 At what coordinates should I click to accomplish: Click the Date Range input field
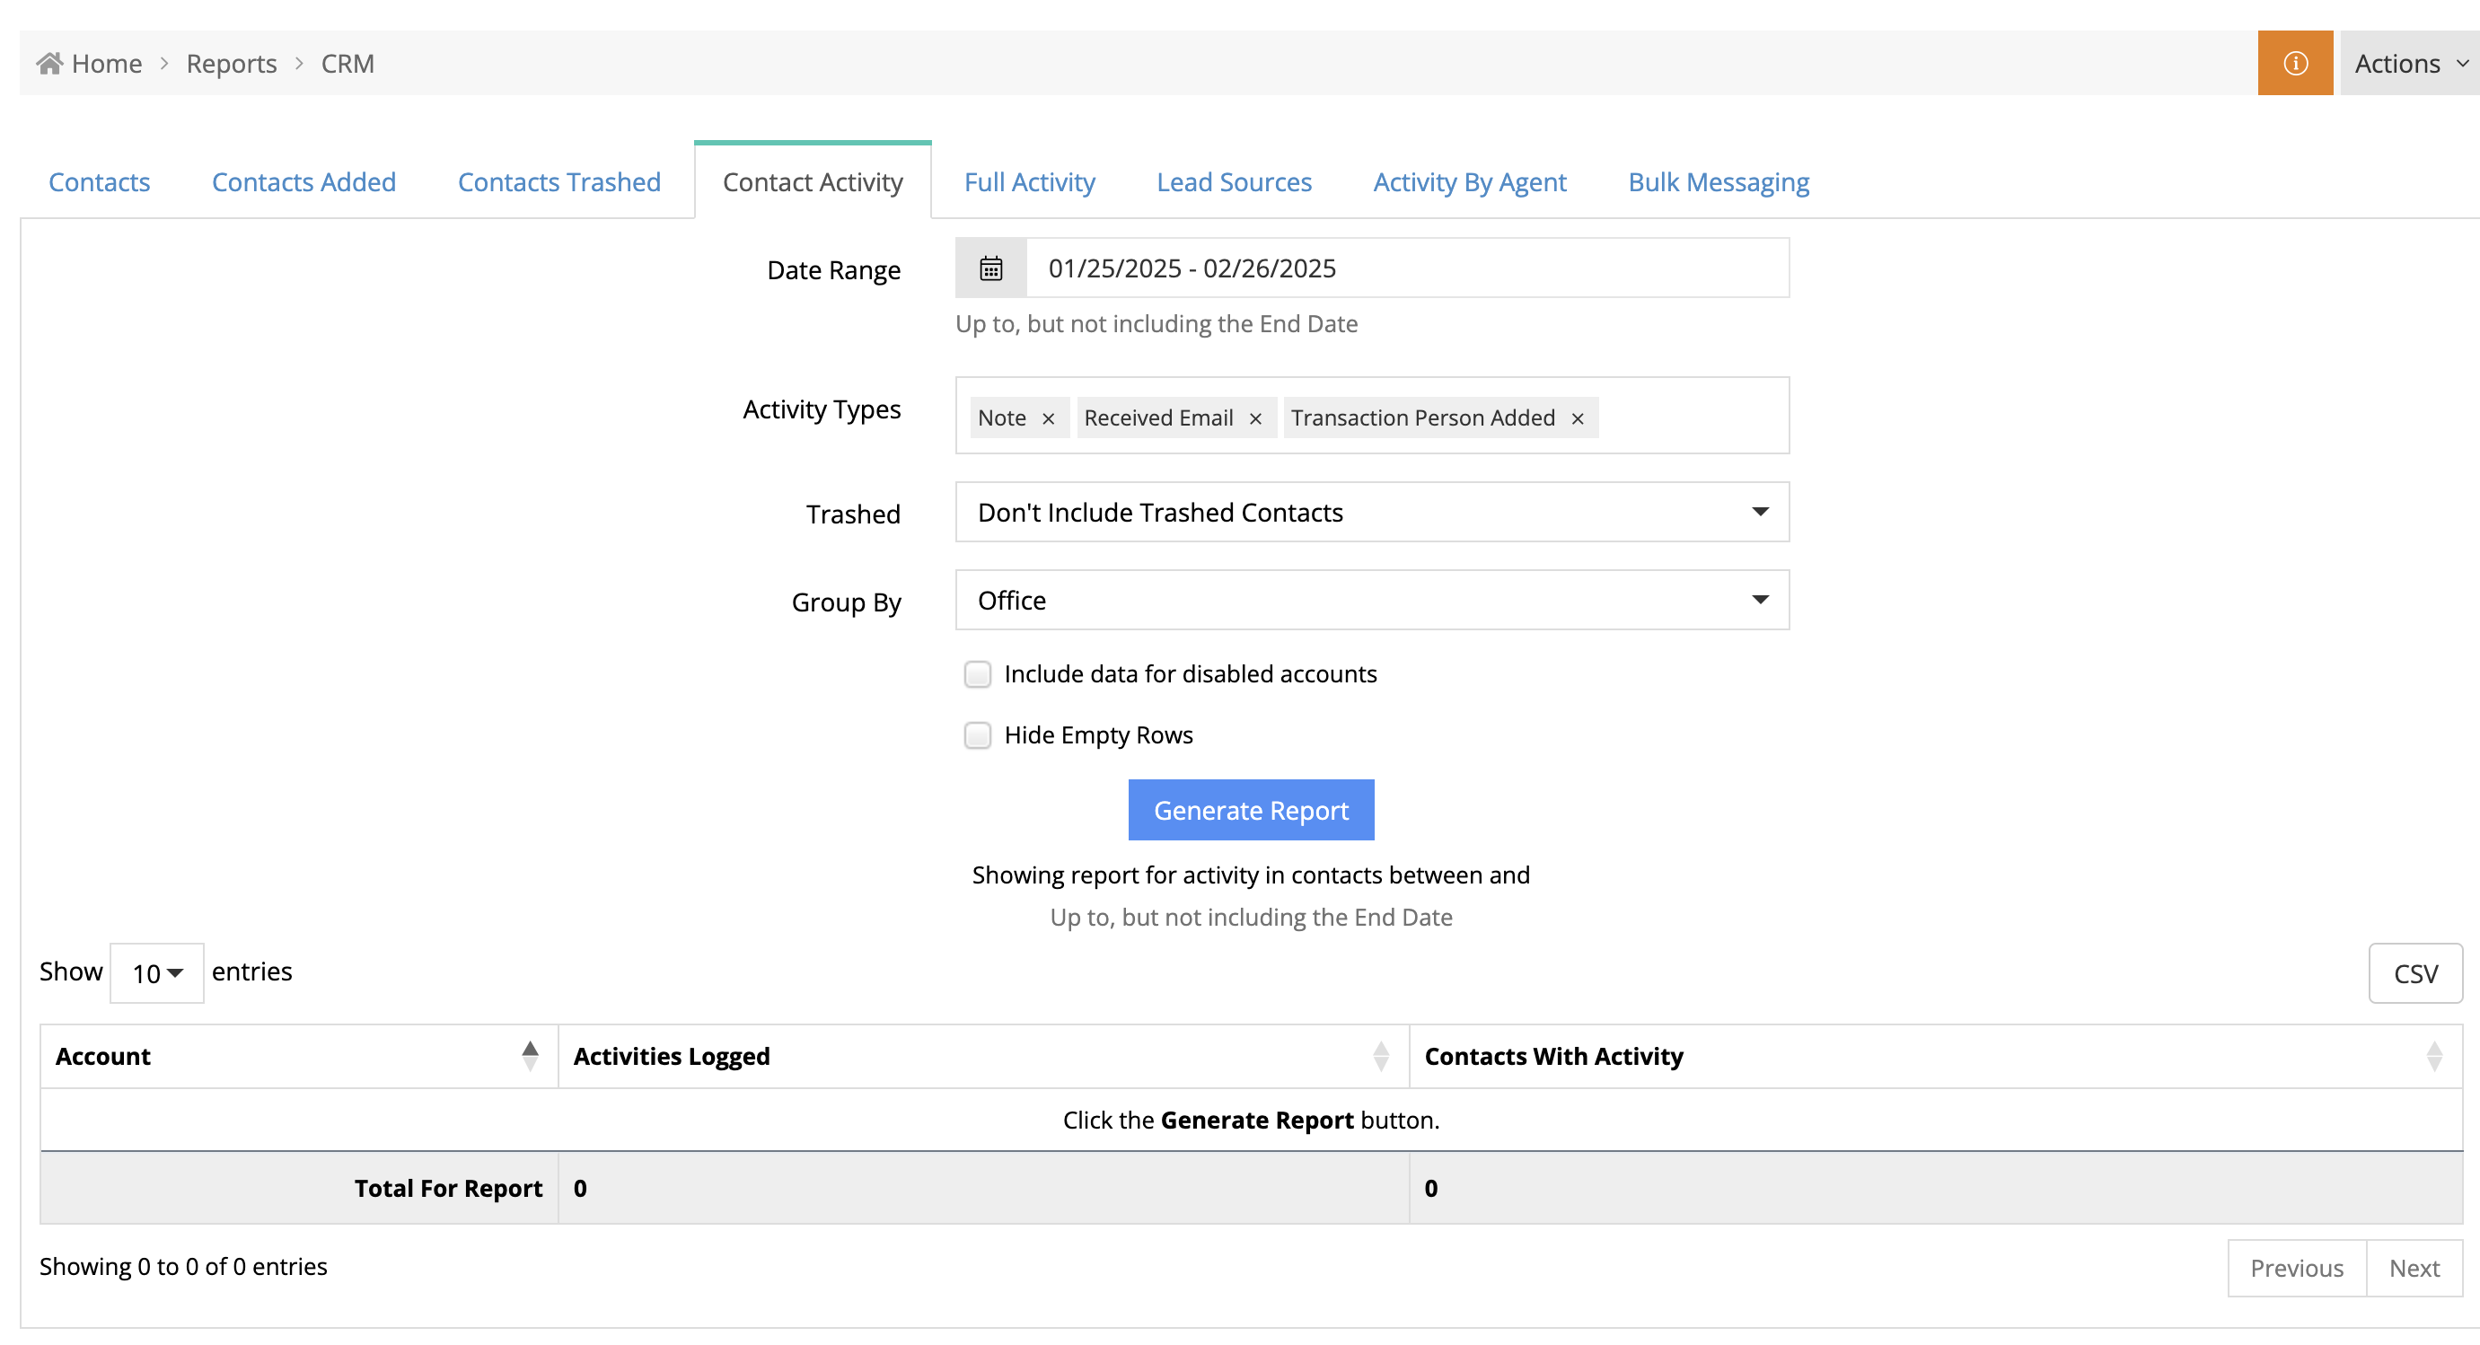pos(1405,268)
